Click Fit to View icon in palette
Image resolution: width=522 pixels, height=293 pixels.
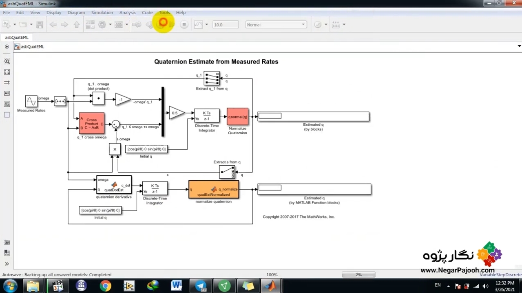point(7,72)
